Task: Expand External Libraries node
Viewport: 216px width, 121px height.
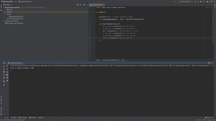Action: 4,21
